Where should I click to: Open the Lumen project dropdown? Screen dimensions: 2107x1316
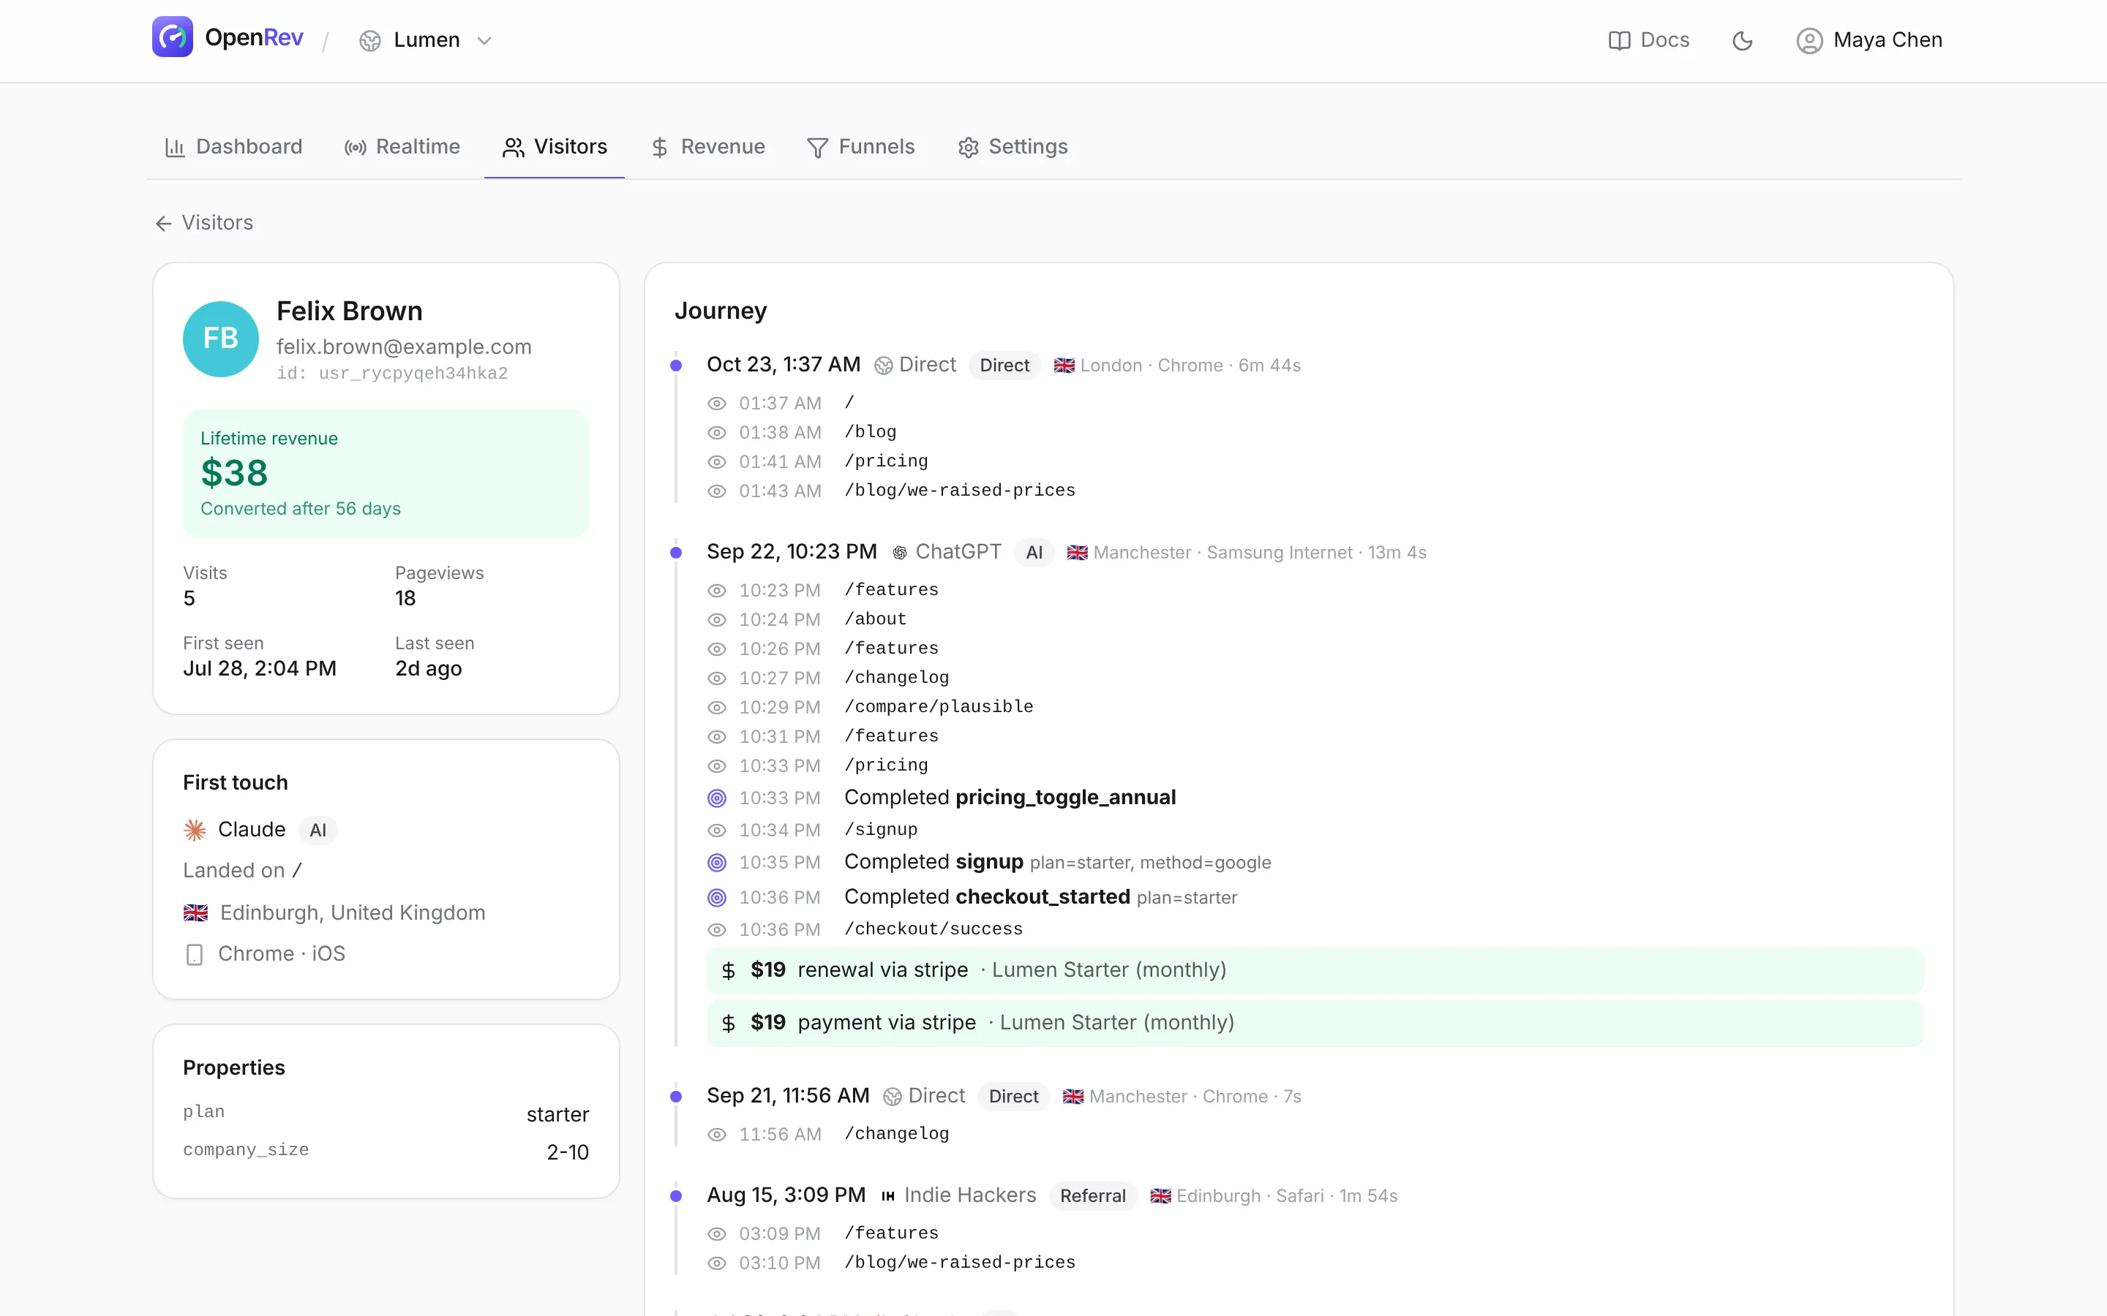[x=426, y=40]
